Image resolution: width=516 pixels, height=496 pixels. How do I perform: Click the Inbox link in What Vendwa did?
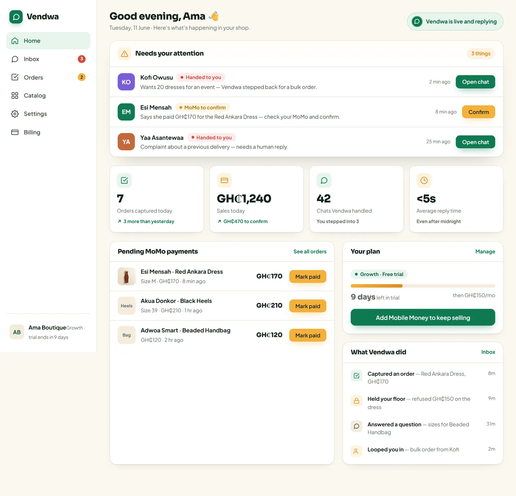[x=488, y=352]
